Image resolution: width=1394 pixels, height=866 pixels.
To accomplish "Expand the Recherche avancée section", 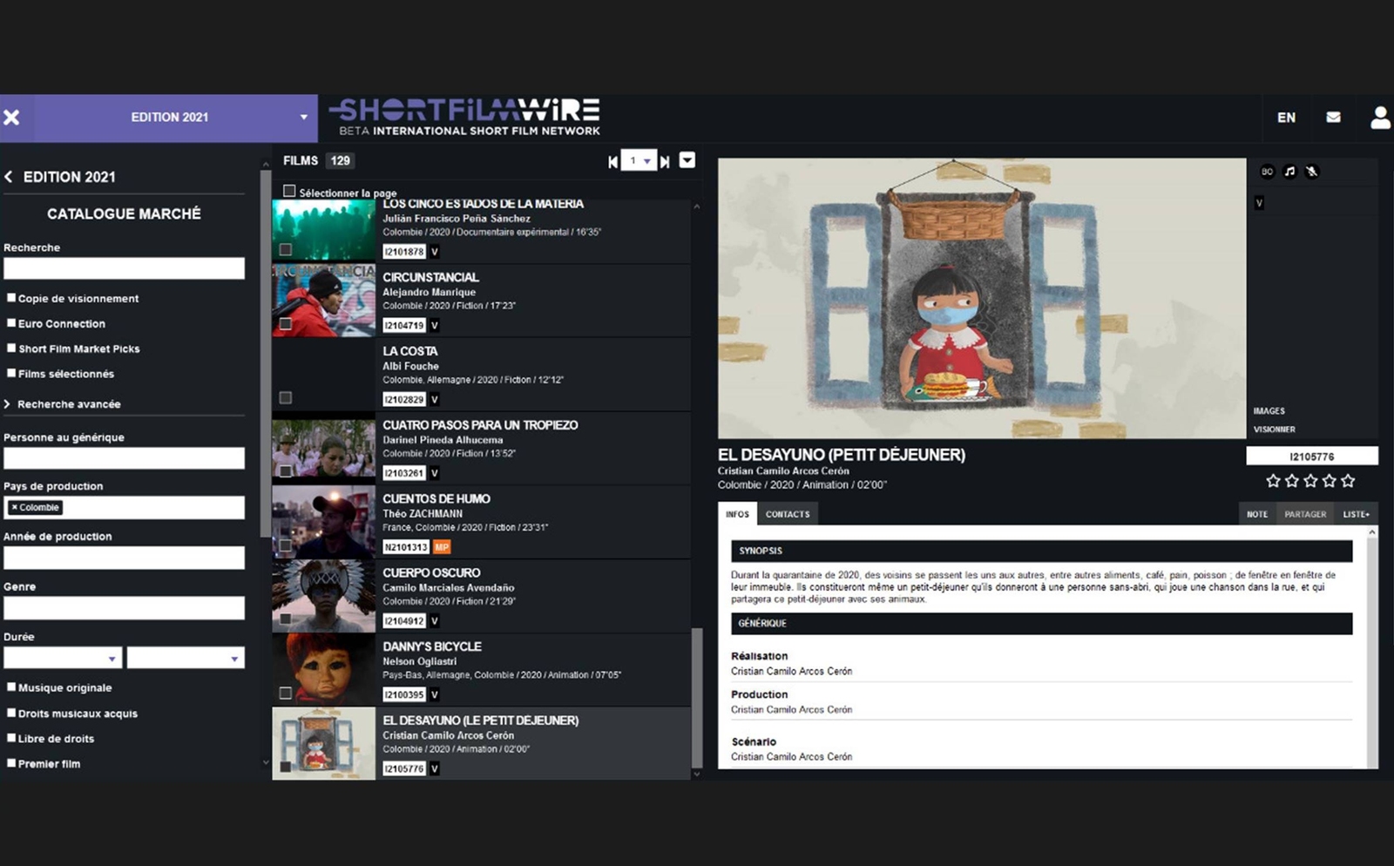I will click(x=68, y=404).
